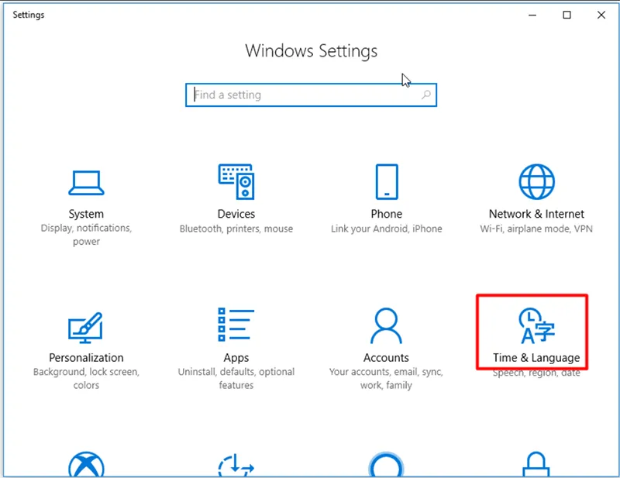Focus the Find a setting search box
This screenshot has height=478, width=620.
[x=312, y=95]
